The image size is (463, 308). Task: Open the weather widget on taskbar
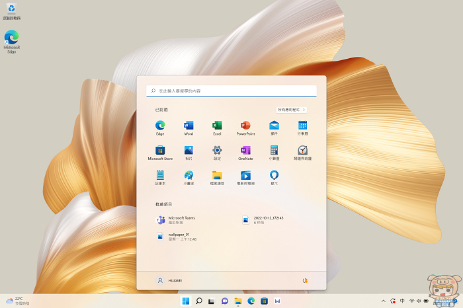(18, 301)
